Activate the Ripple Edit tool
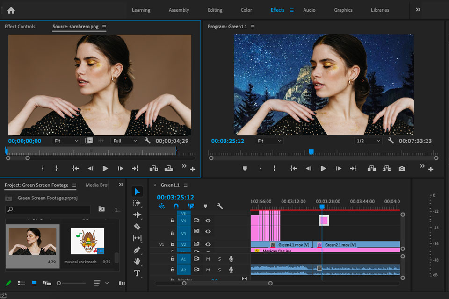The width and height of the screenshot is (449, 299). point(137,215)
